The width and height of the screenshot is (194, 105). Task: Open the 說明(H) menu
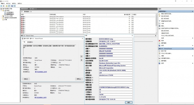(20, 3)
